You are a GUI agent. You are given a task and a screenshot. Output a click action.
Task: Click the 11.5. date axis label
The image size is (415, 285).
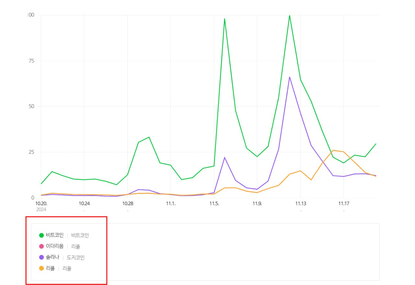pyautogui.click(x=214, y=204)
